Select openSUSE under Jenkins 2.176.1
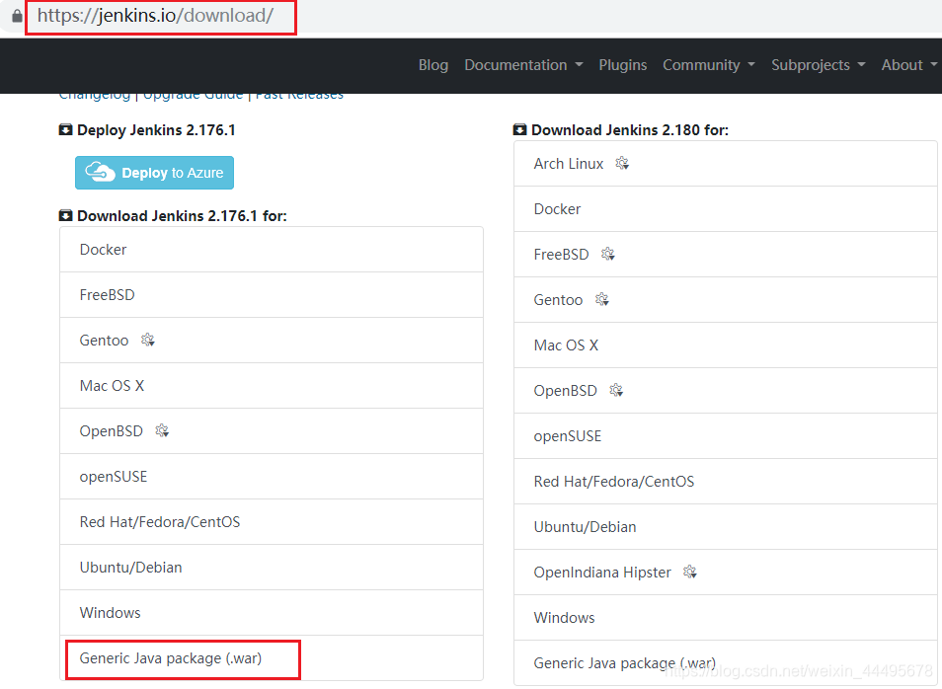 click(272, 477)
